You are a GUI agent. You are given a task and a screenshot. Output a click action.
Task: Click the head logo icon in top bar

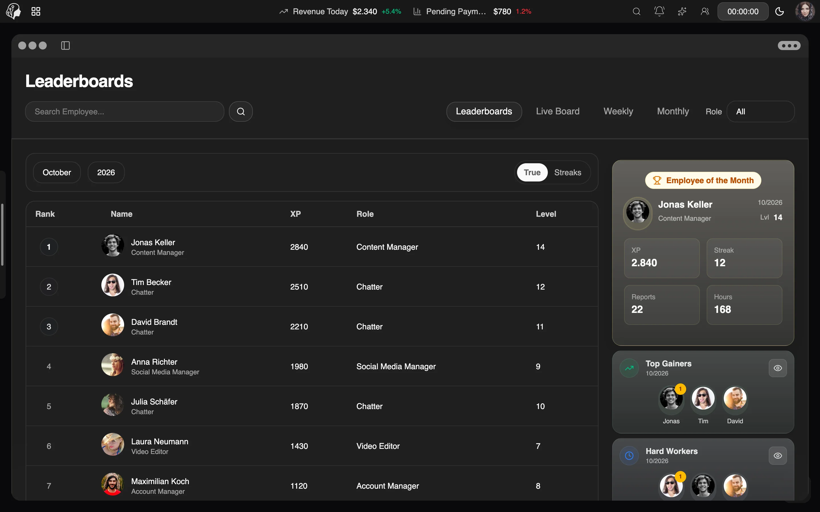[x=14, y=11]
